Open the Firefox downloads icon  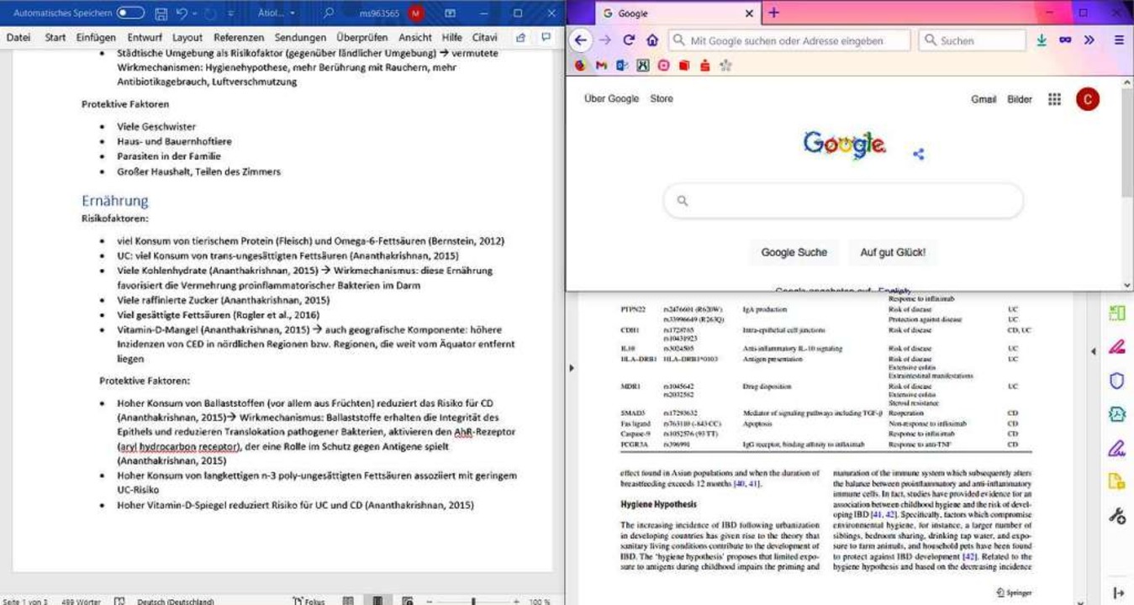(1042, 39)
